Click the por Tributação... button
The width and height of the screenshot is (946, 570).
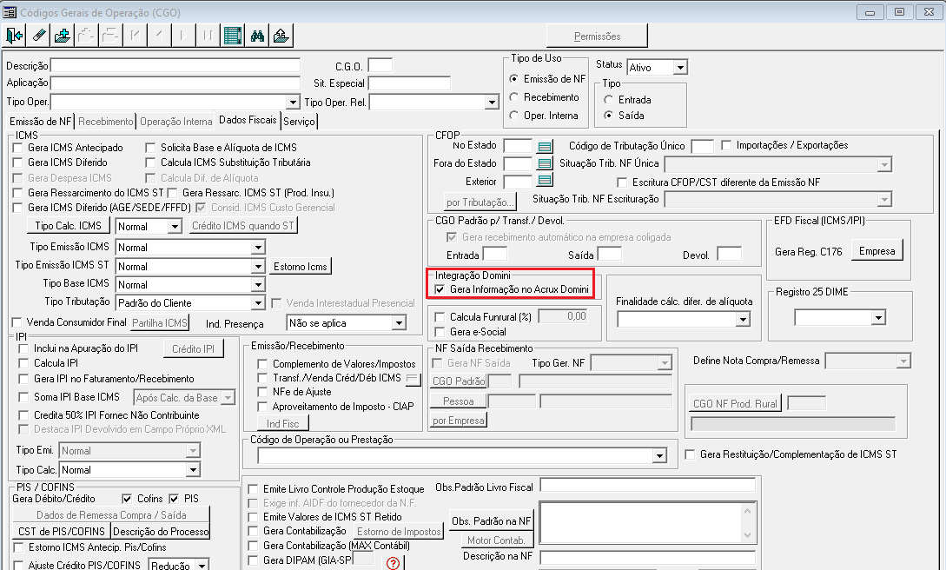(480, 202)
